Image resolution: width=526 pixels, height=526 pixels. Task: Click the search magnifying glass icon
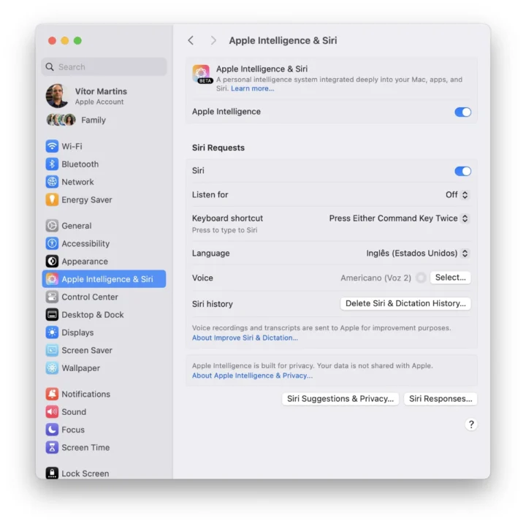point(50,66)
